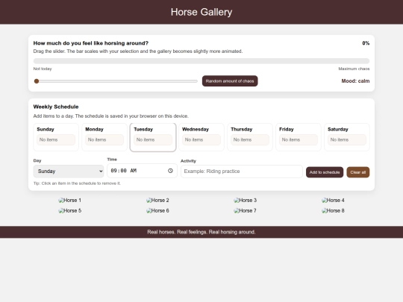The width and height of the screenshot is (403, 302).
Task: Select the Saturday schedule card
Action: coord(347,137)
